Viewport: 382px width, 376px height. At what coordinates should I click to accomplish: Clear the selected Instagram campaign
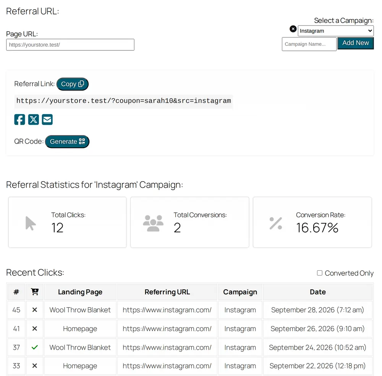tap(293, 29)
